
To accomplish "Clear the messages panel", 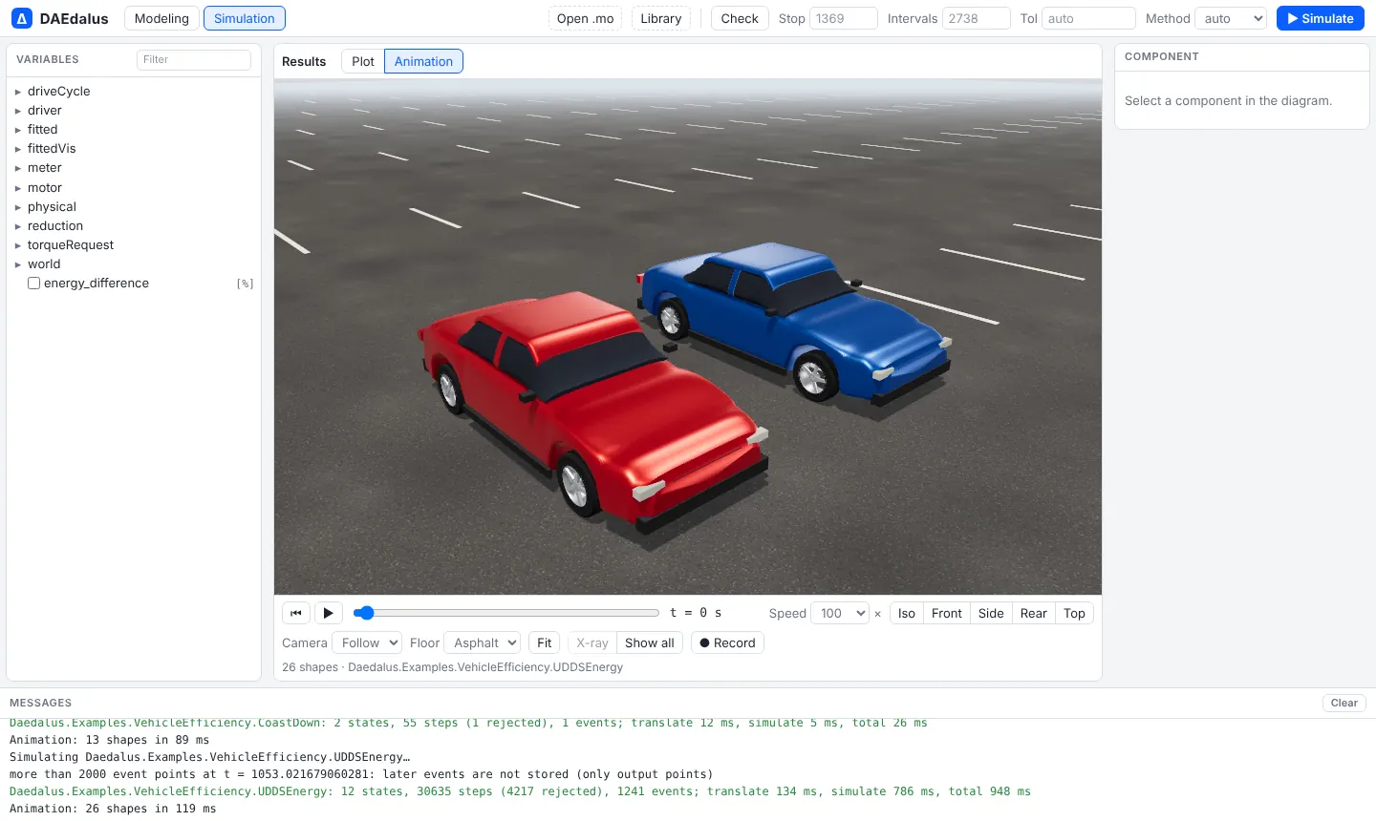I will [1344, 703].
